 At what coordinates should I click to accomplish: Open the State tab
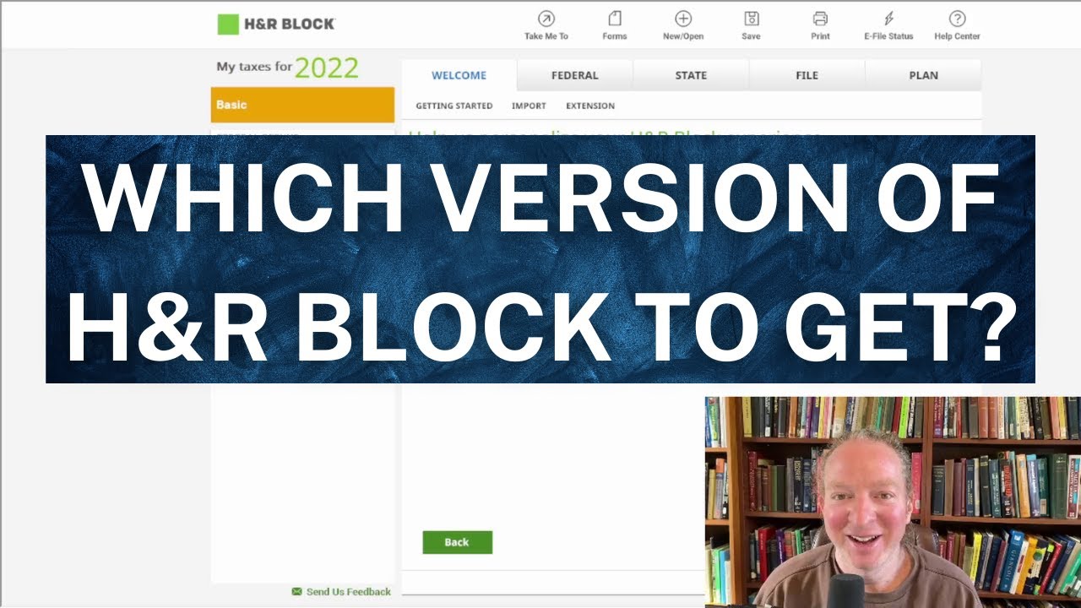691,75
